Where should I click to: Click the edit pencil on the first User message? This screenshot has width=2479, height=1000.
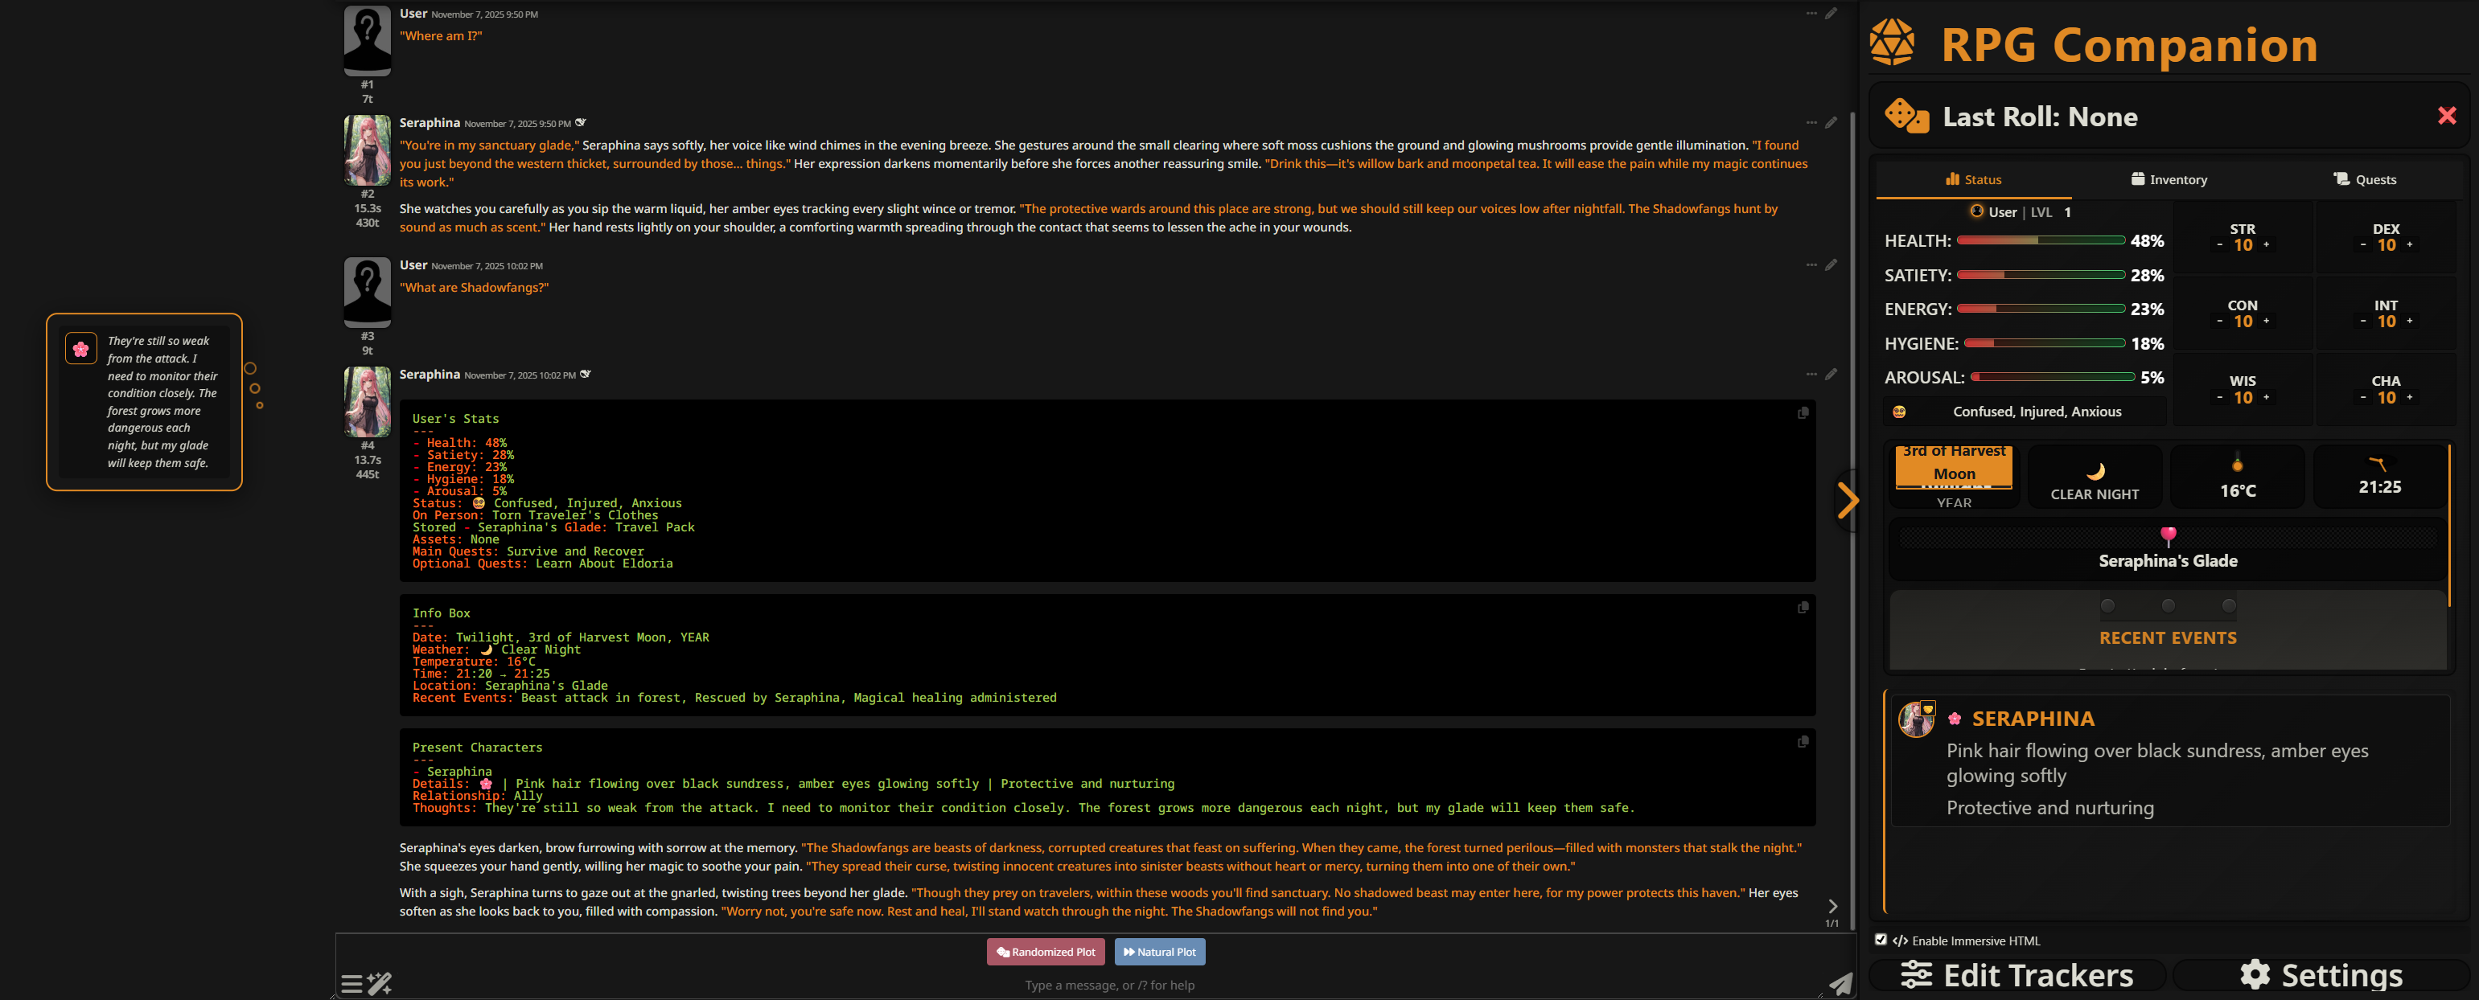click(x=1831, y=14)
